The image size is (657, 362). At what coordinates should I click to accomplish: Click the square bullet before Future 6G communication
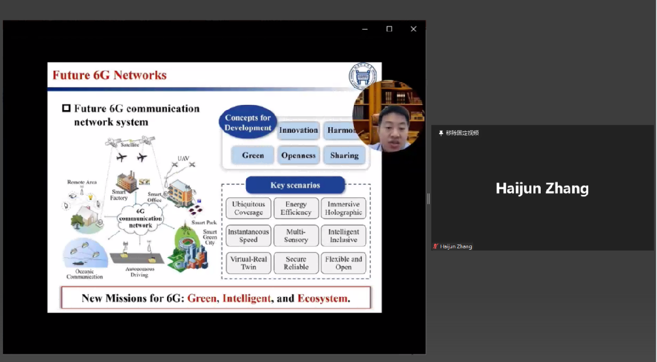tap(66, 108)
